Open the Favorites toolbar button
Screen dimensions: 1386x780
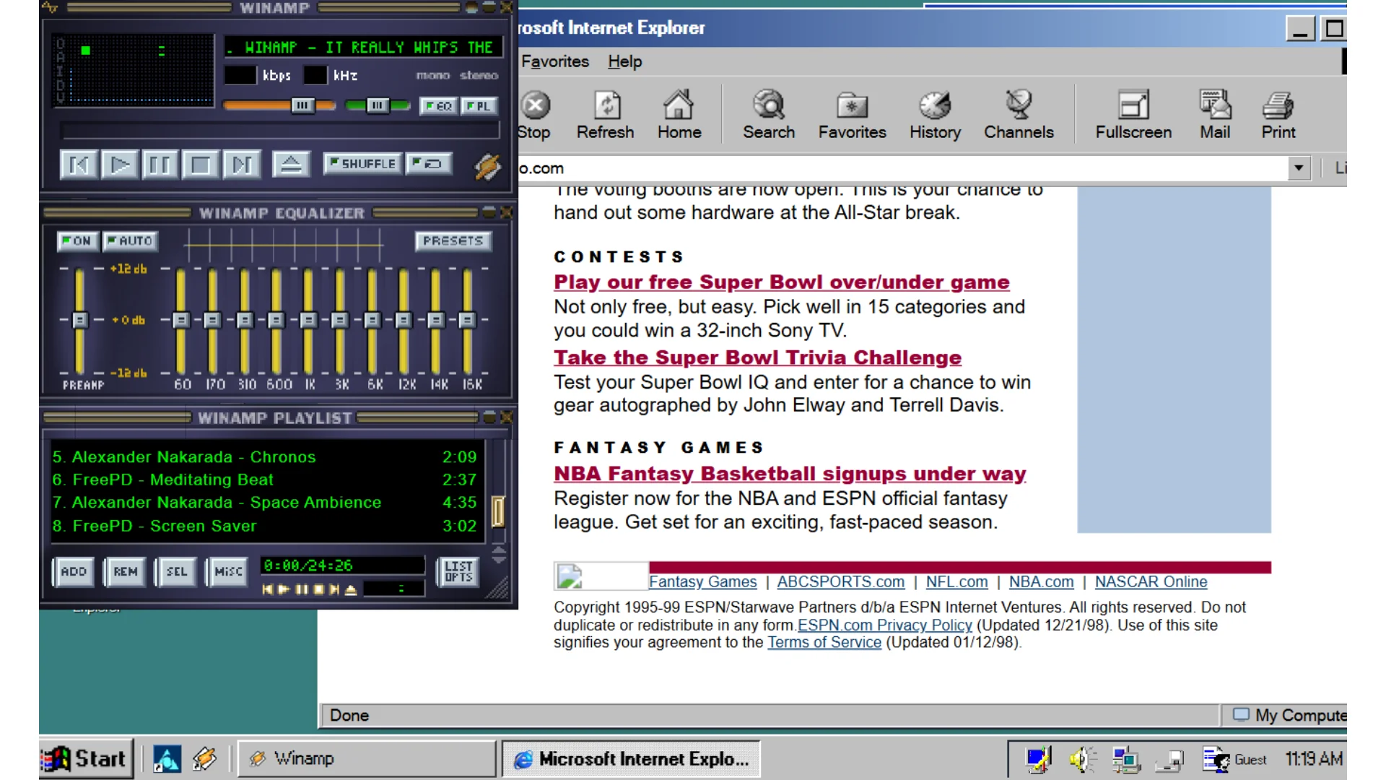pos(852,116)
